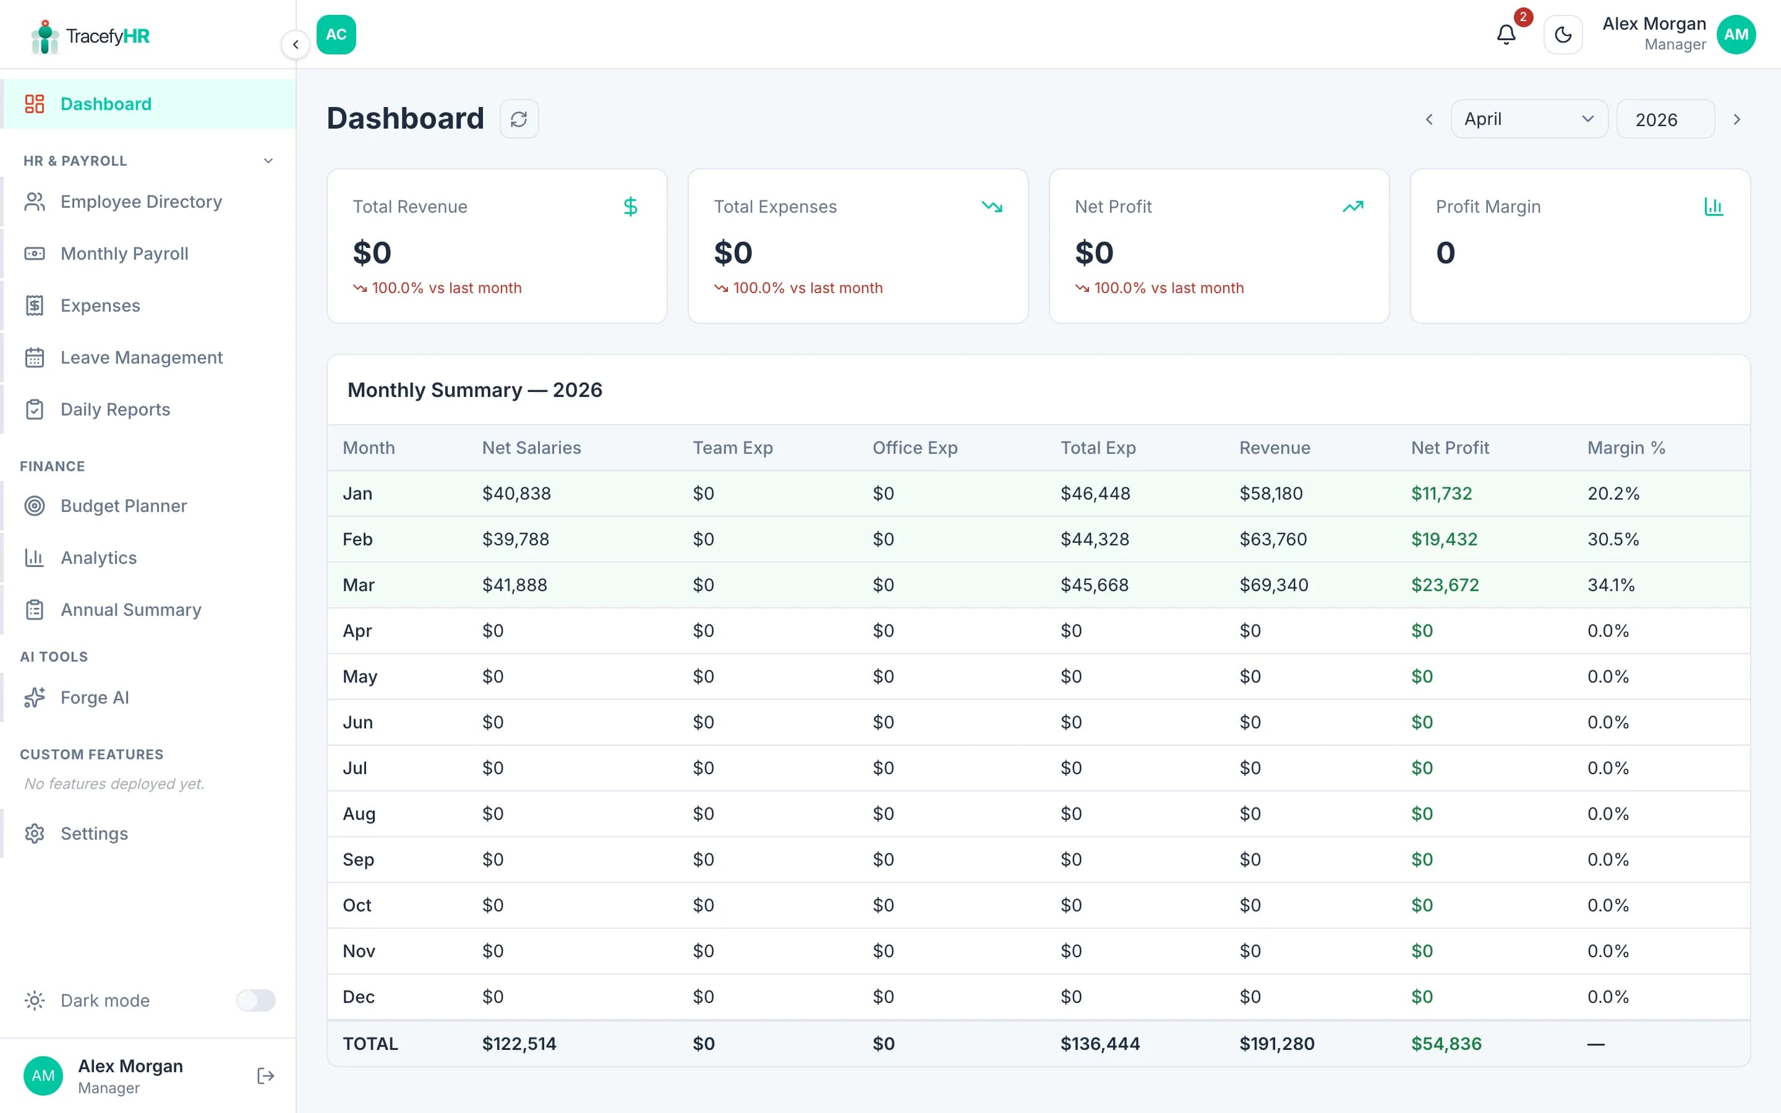Click the dark mode moon icon in header
1781x1113 pixels.
[1563, 35]
